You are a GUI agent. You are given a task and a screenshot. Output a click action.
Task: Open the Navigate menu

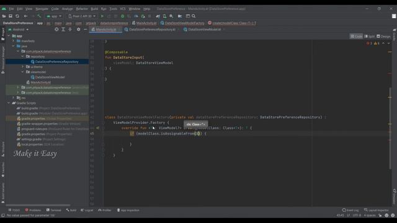coord(42,9)
